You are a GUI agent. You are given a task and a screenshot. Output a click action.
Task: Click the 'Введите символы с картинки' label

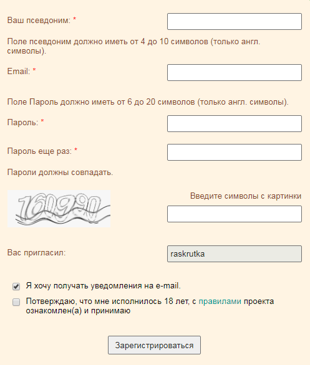tap(246, 196)
